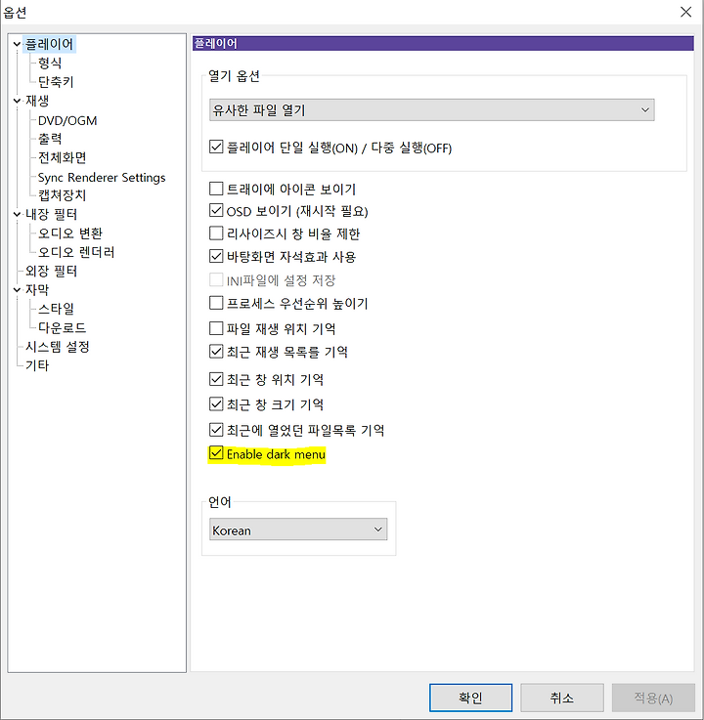This screenshot has height=720, width=704.
Task: Uncheck OSD 보이기 (재시작 필요)
Action: coord(216,211)
